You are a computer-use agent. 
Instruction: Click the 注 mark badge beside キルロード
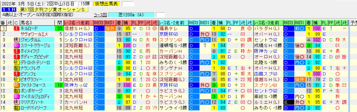16,28
